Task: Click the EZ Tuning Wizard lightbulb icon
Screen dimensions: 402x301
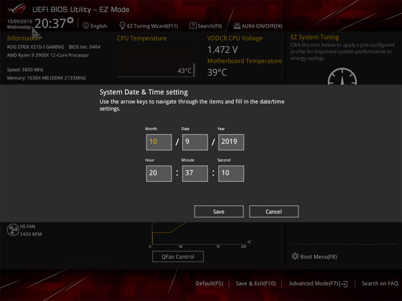Action: [122, 26]
